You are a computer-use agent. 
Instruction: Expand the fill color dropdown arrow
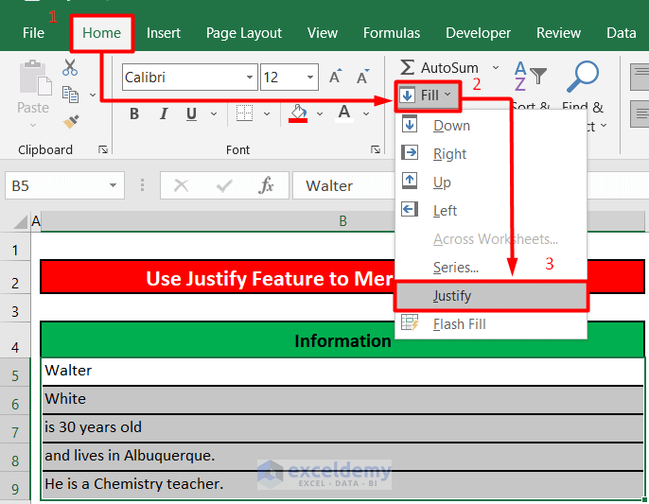[320, 113]
